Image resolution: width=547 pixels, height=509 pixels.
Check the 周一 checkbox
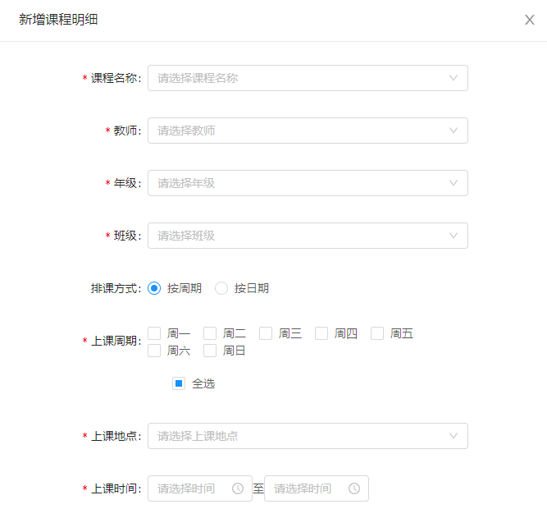click(x=154, y=333)
